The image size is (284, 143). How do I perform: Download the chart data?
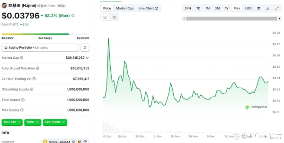coord(268,8)
